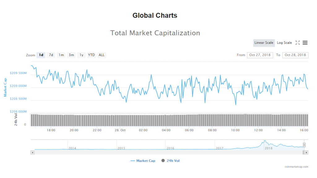Switch chart to Linear Scale
This screenshot has width=317, height=178.
coord(264,43)
